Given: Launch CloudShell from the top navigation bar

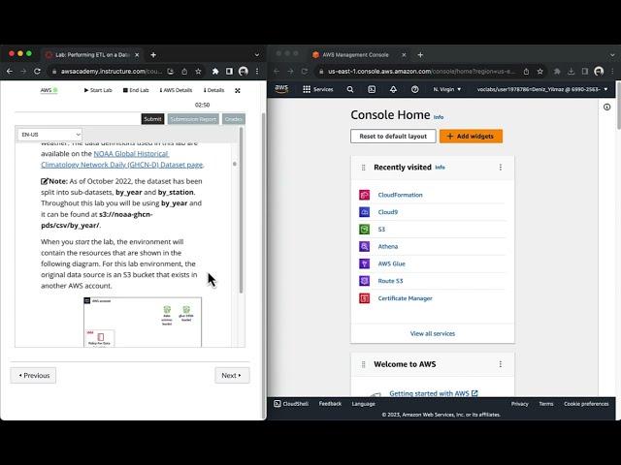Looking at the screenshot, I should click(x=372, y=89).
